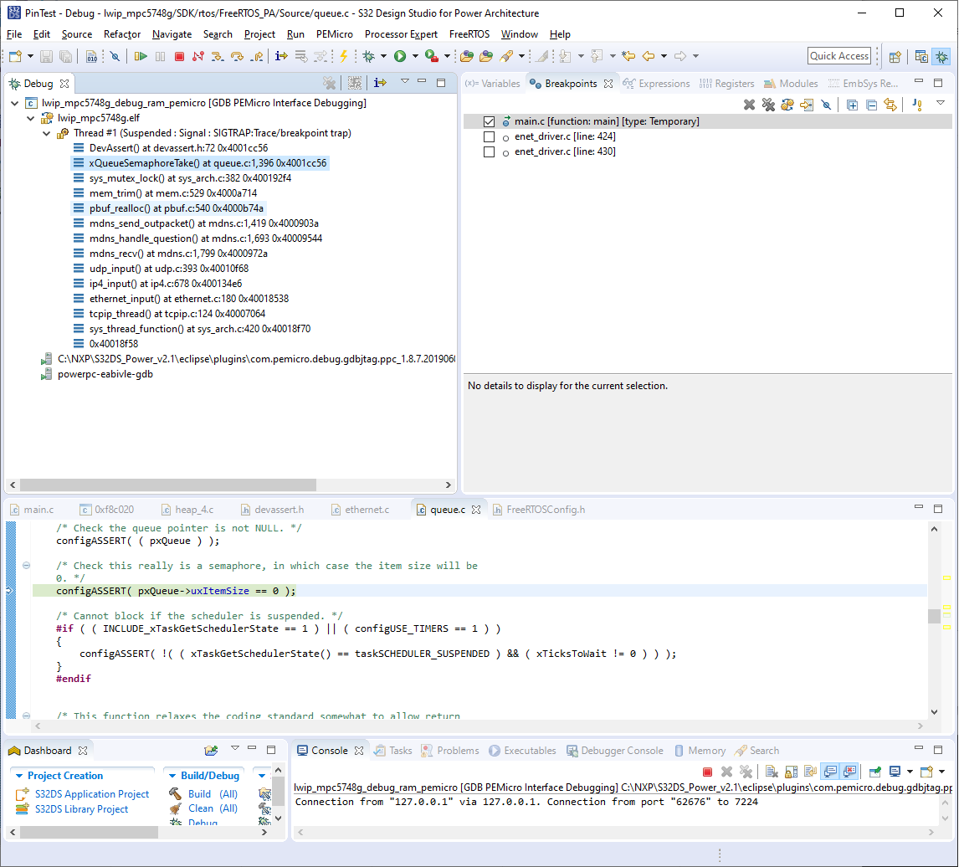Click Skip All Breakpoints in main toolbar

[115, 56]
